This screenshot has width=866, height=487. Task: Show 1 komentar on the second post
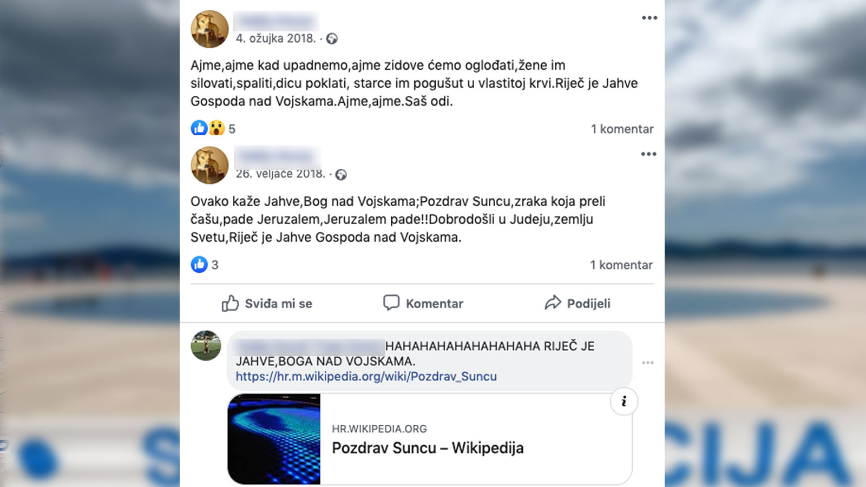621,265
